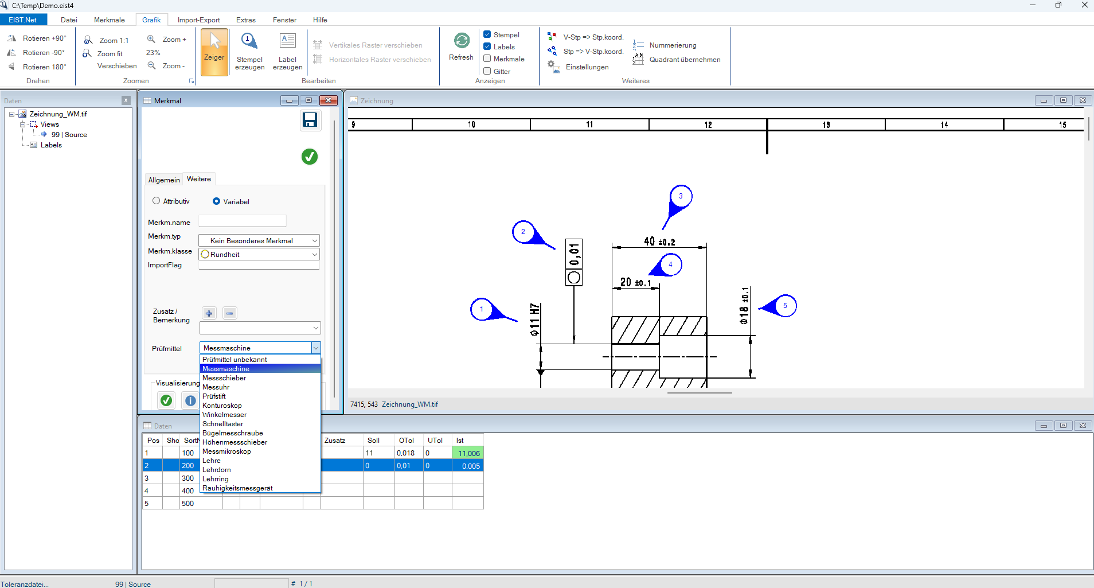Click minus button next to Zusatz / Bemerkung

tap(230, 313)
